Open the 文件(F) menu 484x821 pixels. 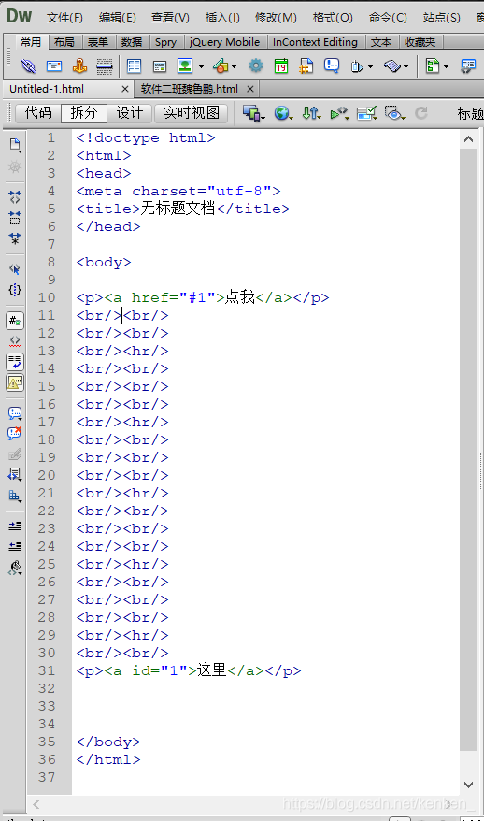pos(64,17)
